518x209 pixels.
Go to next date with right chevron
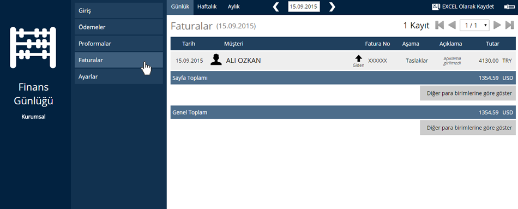point(332,7)
